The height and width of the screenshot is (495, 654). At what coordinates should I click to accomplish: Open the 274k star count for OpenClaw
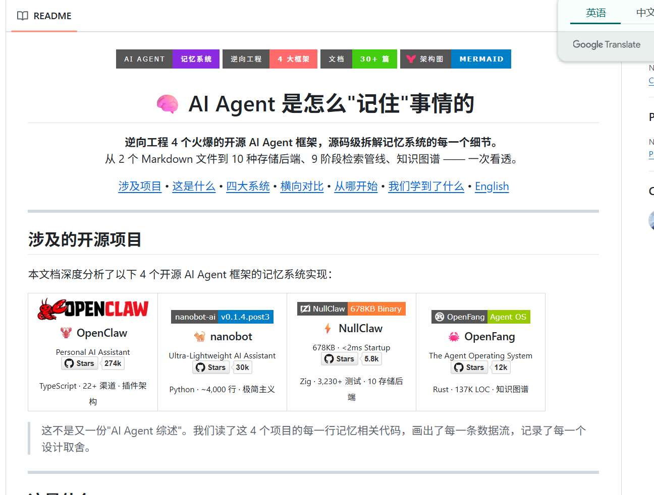(113, 363)
